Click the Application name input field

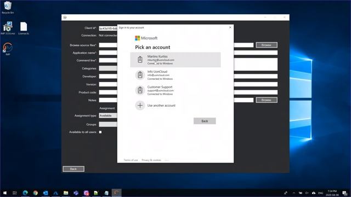(x=188, y=53)
